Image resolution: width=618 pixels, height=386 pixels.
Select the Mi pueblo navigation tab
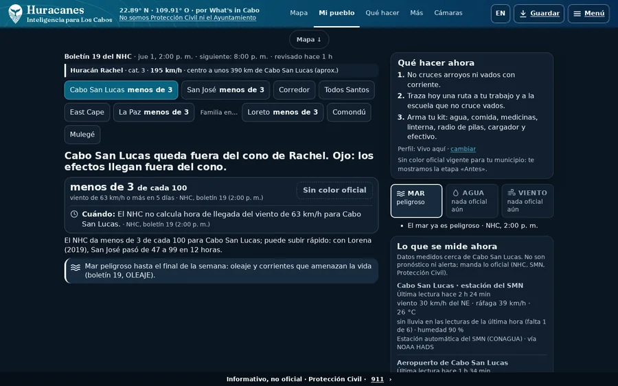pyautogui.click(x=336, y=13)
